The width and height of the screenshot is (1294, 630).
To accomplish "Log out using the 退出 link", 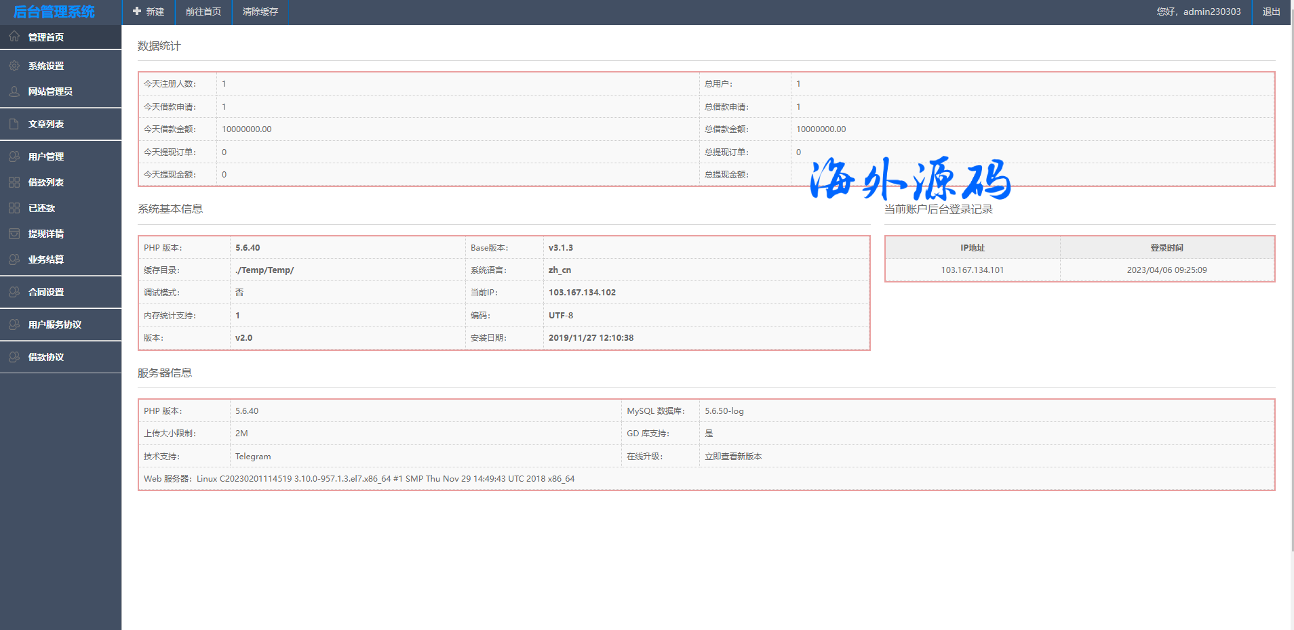I will (x=1271, y=12).
